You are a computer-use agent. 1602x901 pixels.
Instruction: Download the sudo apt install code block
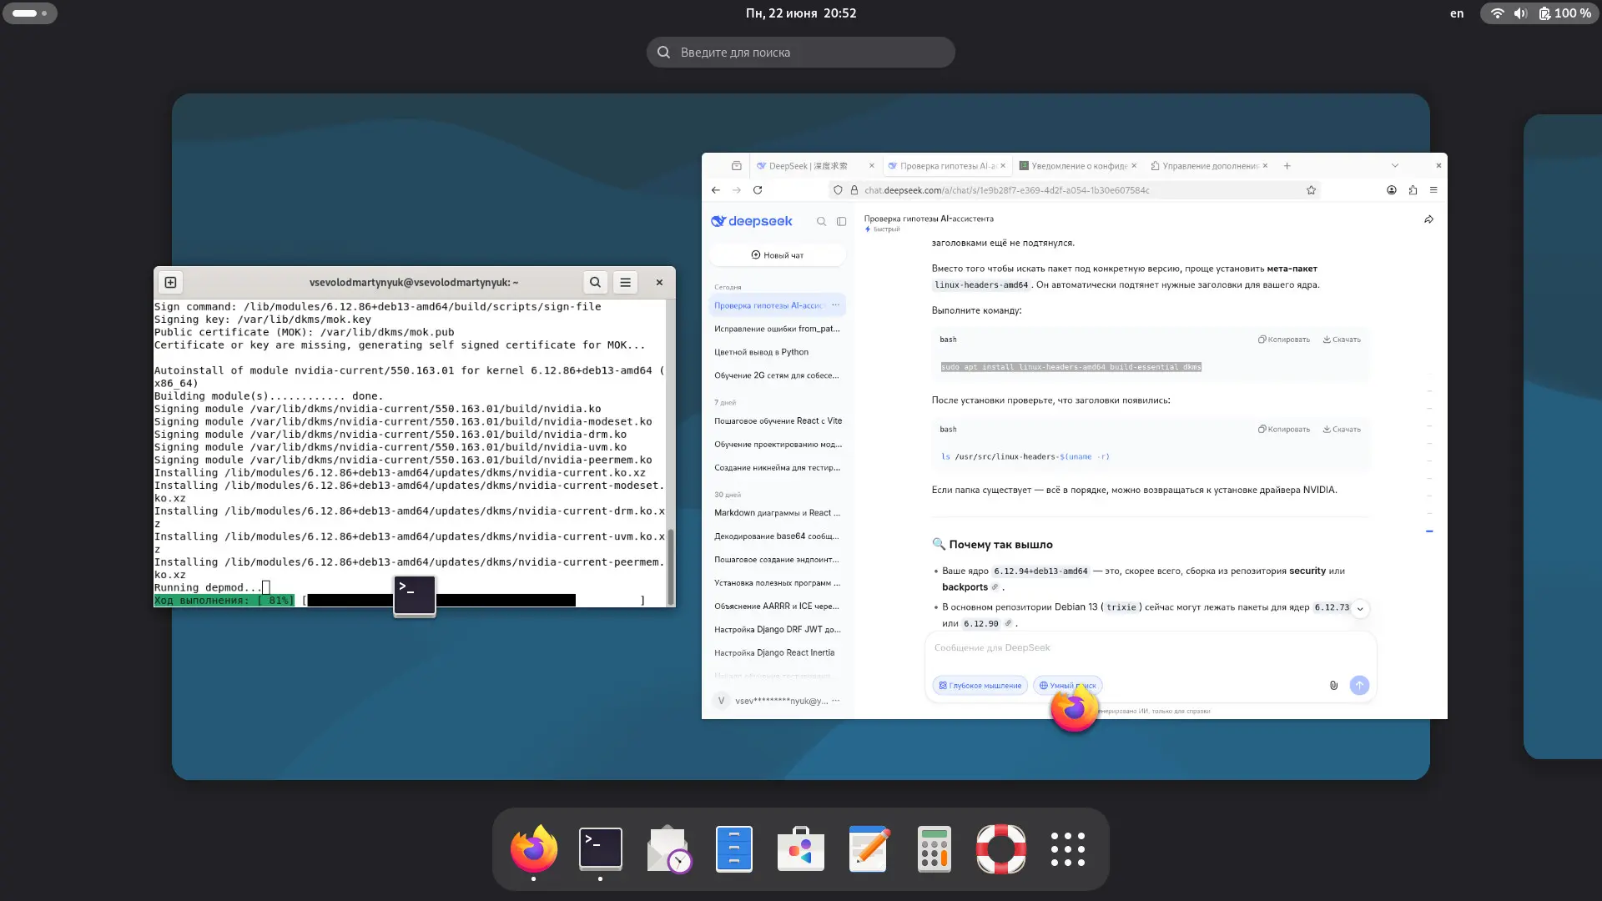pos(1342,340)
